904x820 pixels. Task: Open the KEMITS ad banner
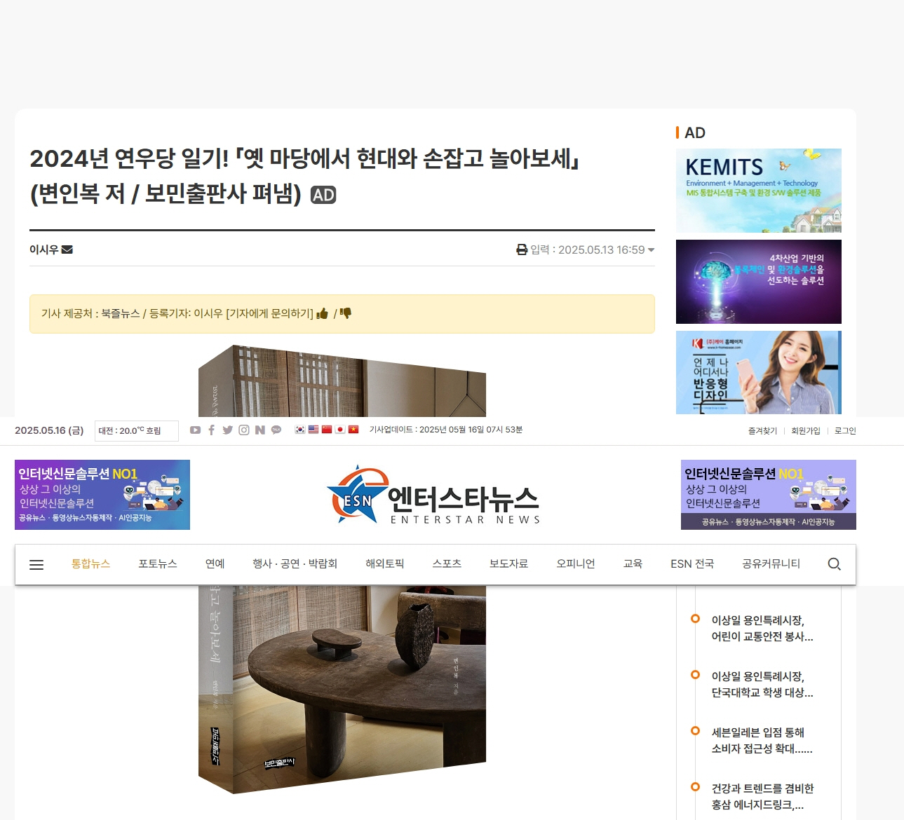pyautogui.click(x=758, y=191)
